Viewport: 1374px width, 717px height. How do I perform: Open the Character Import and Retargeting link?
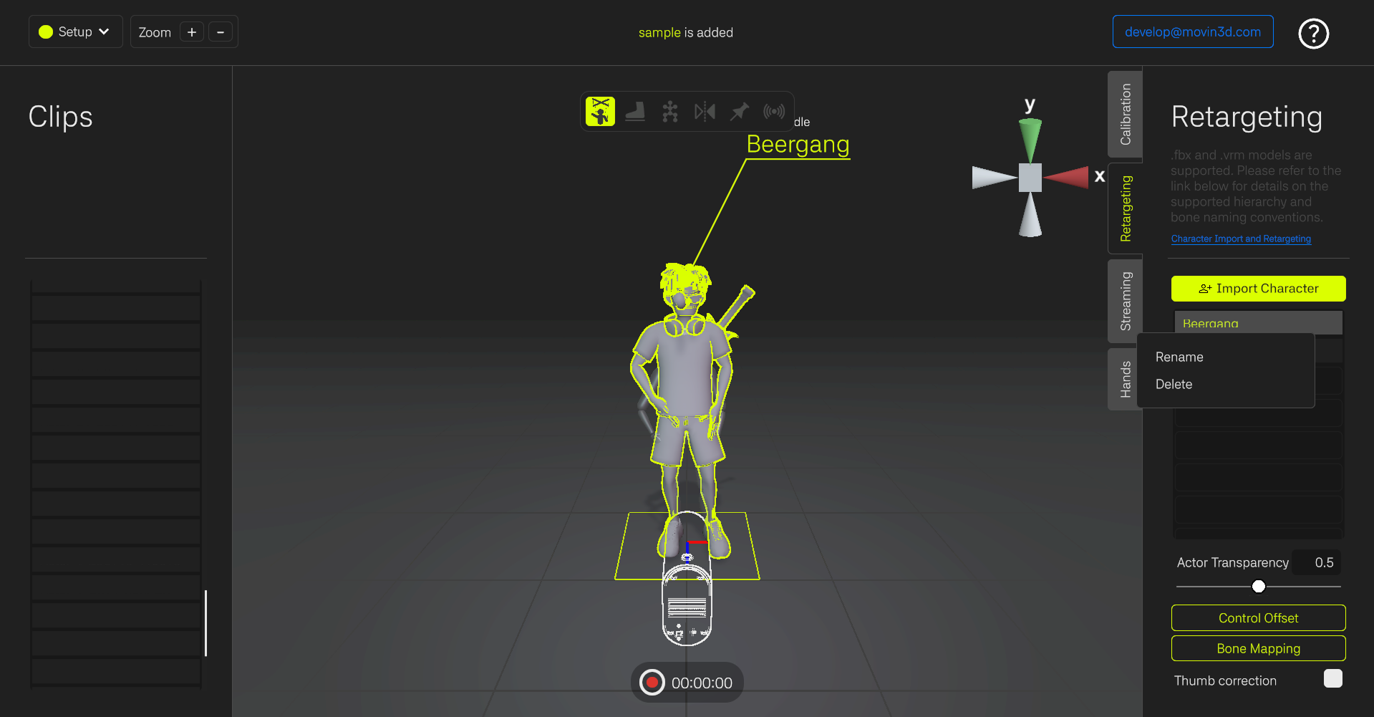click(1241, 239)
